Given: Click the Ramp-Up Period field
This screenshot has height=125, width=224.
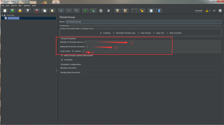Looking at the screenshot, I should 153,46.
